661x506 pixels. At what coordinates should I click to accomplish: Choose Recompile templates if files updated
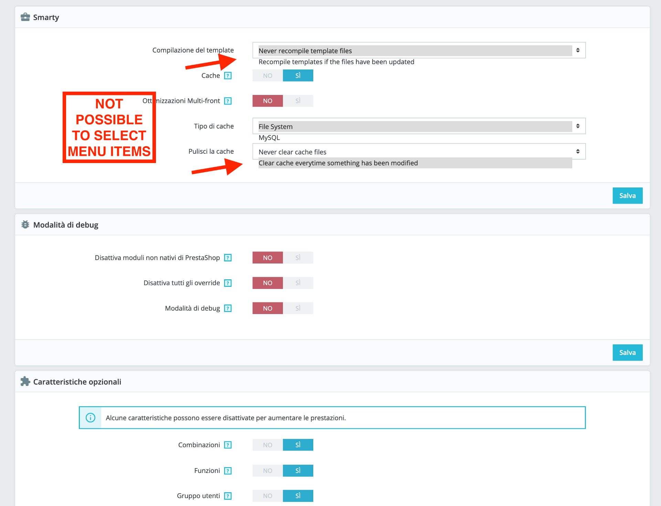[336, 62]
